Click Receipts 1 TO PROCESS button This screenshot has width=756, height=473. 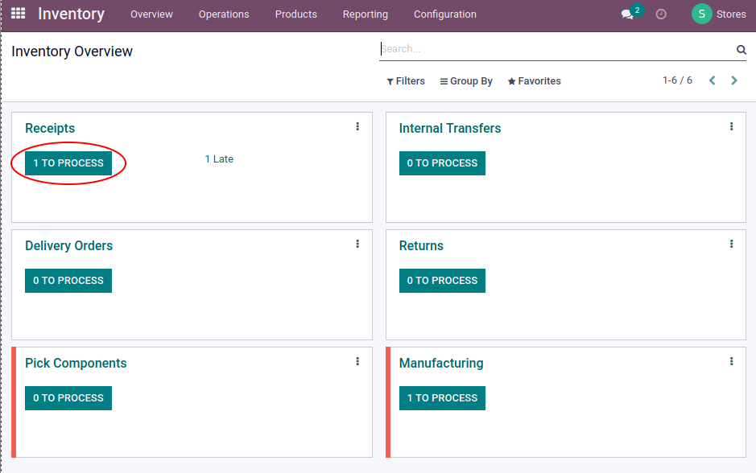[x=68, y=163]
